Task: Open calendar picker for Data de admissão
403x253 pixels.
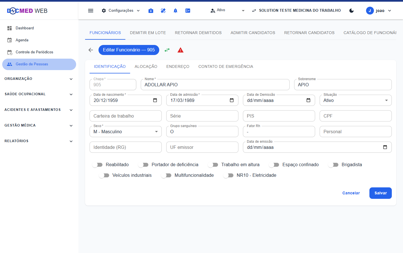Action: click(232, 100)
